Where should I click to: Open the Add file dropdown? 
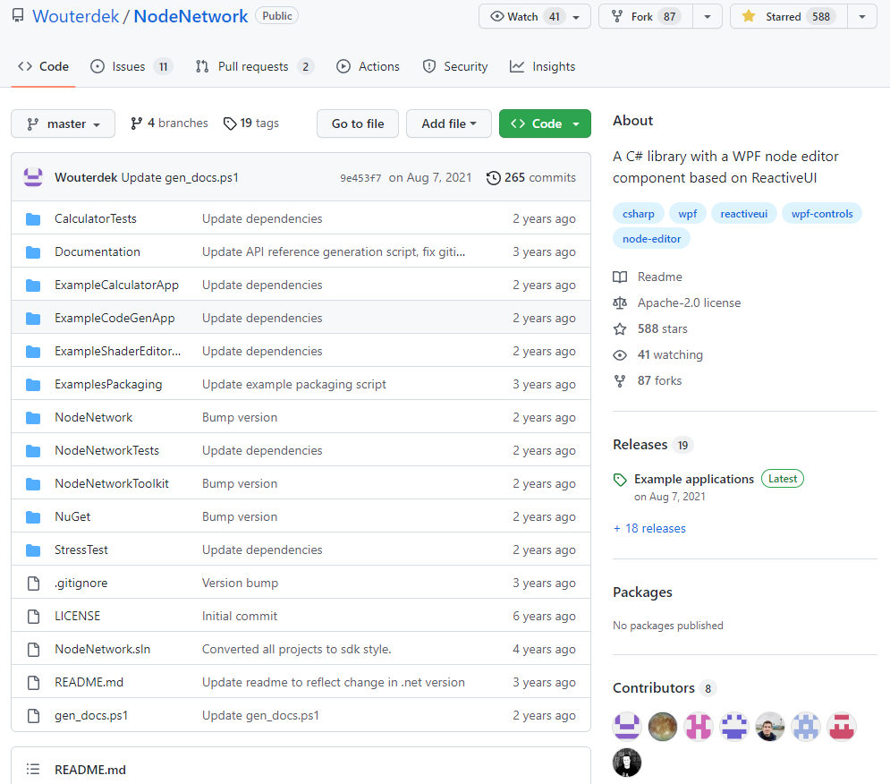[x=448, y=124]
